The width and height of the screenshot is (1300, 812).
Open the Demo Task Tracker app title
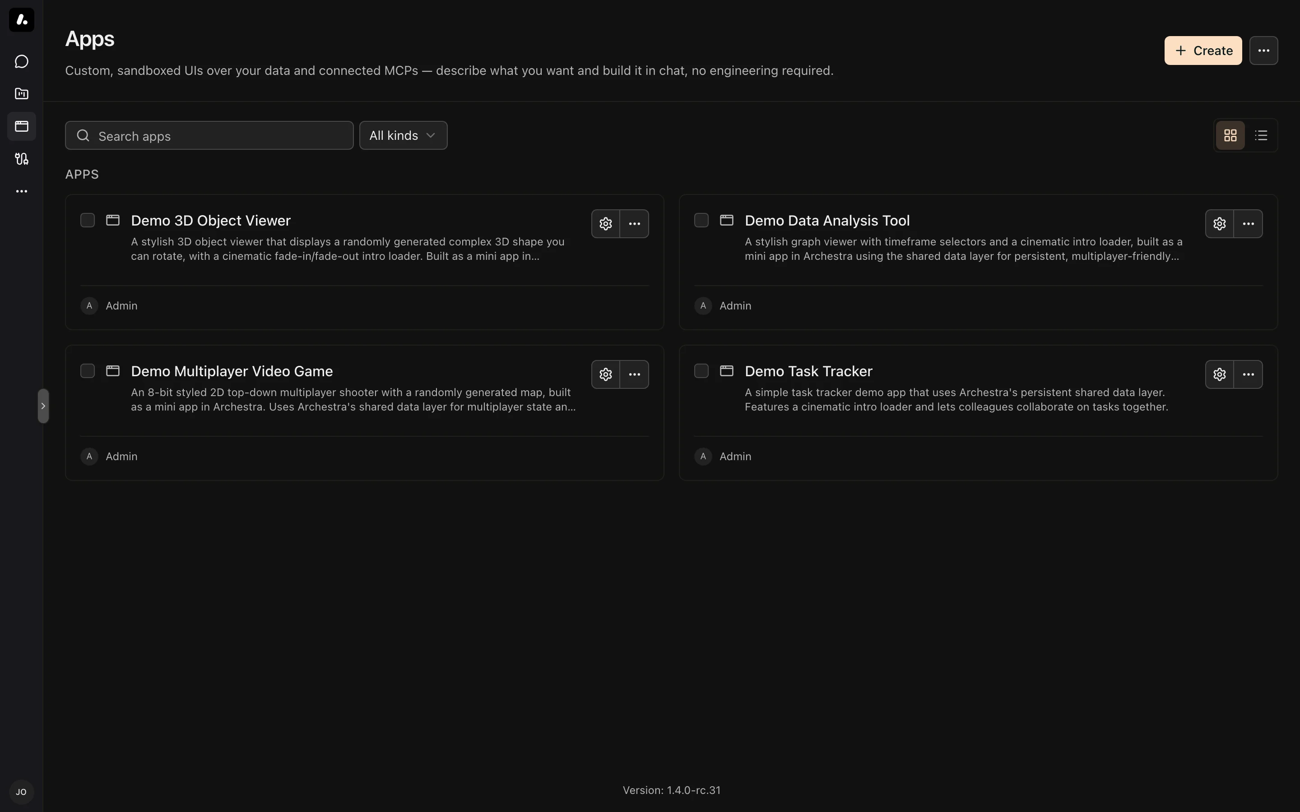coord(808,371)
